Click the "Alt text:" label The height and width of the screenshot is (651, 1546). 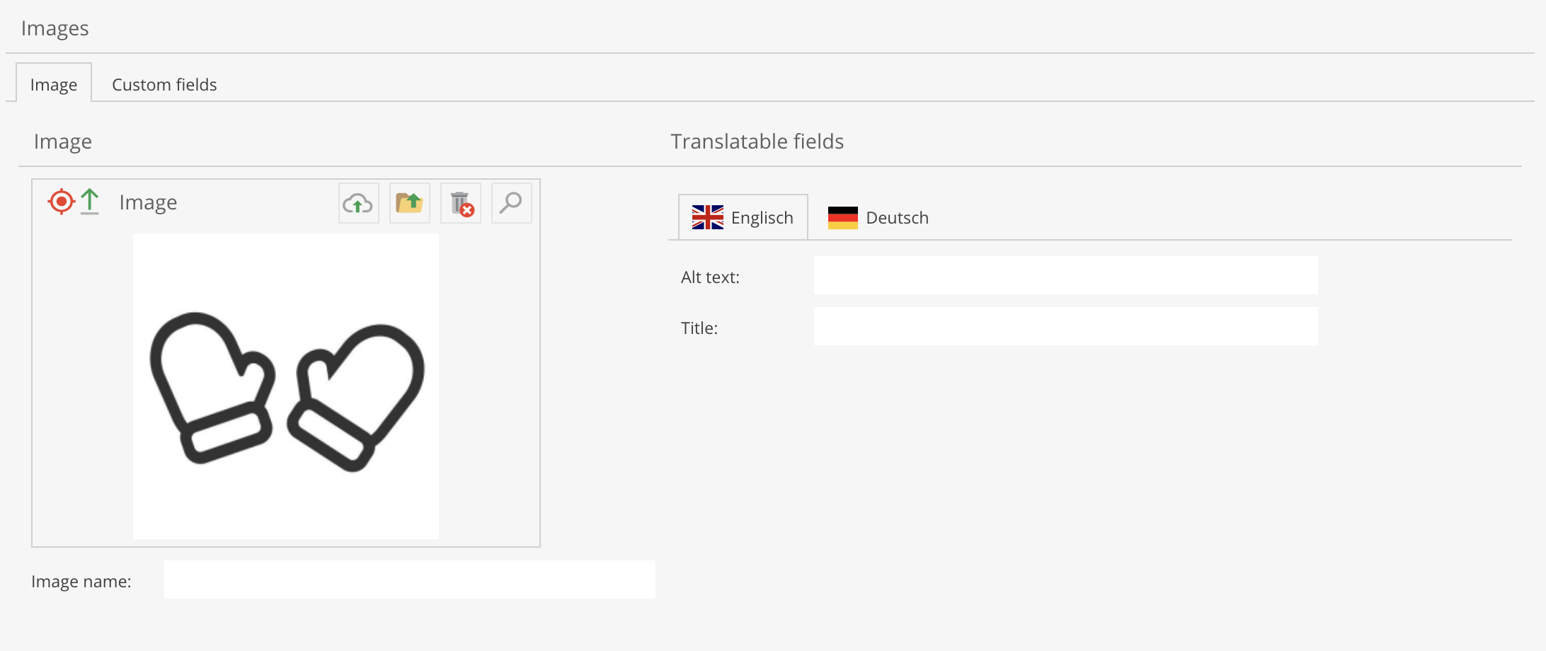coord(710,277)
